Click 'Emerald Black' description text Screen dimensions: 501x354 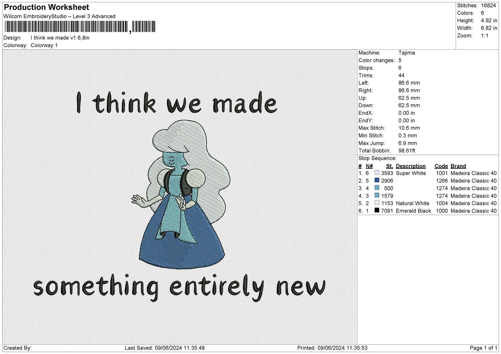click(413, 211)
